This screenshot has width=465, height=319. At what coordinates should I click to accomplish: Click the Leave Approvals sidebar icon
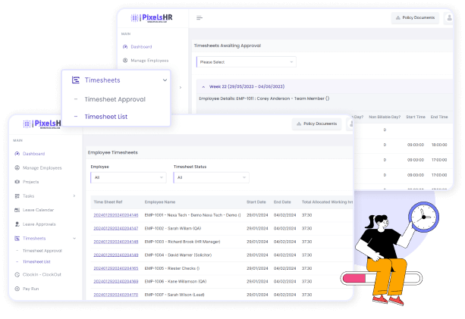click(17, 224)
